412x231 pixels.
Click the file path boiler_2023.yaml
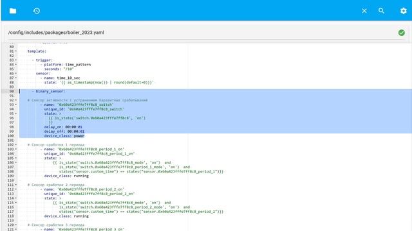tap(56, 33)
